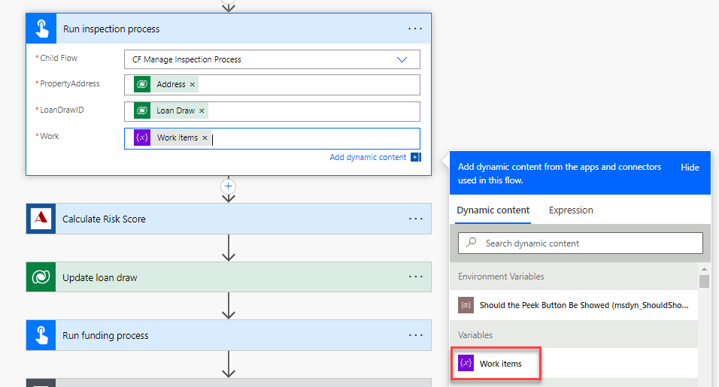The width and height of the screenshot is (719, 387).
Task: Remove the Work items token from Work field
Action: pos(205,138)
